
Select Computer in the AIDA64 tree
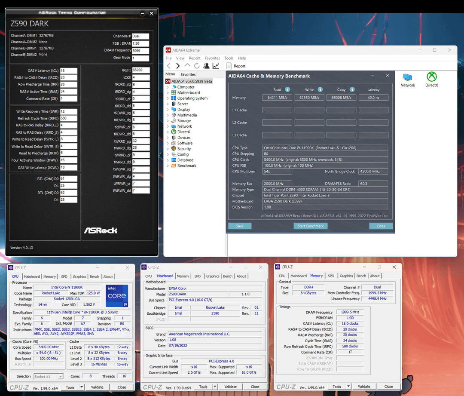(x=186, y=87)
